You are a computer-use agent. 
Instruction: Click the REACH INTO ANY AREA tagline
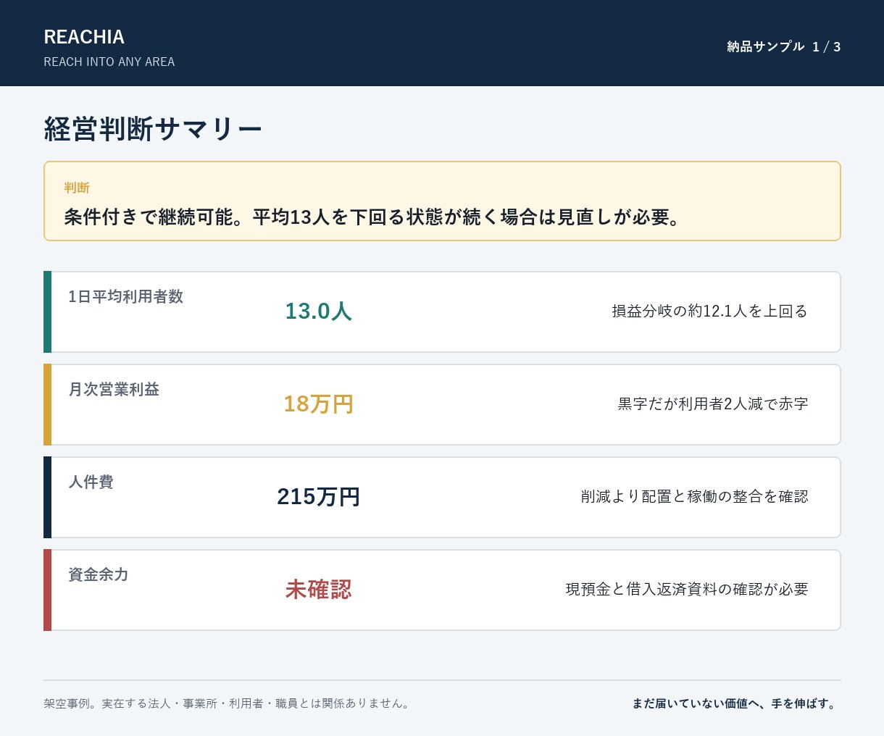point(109,62)
